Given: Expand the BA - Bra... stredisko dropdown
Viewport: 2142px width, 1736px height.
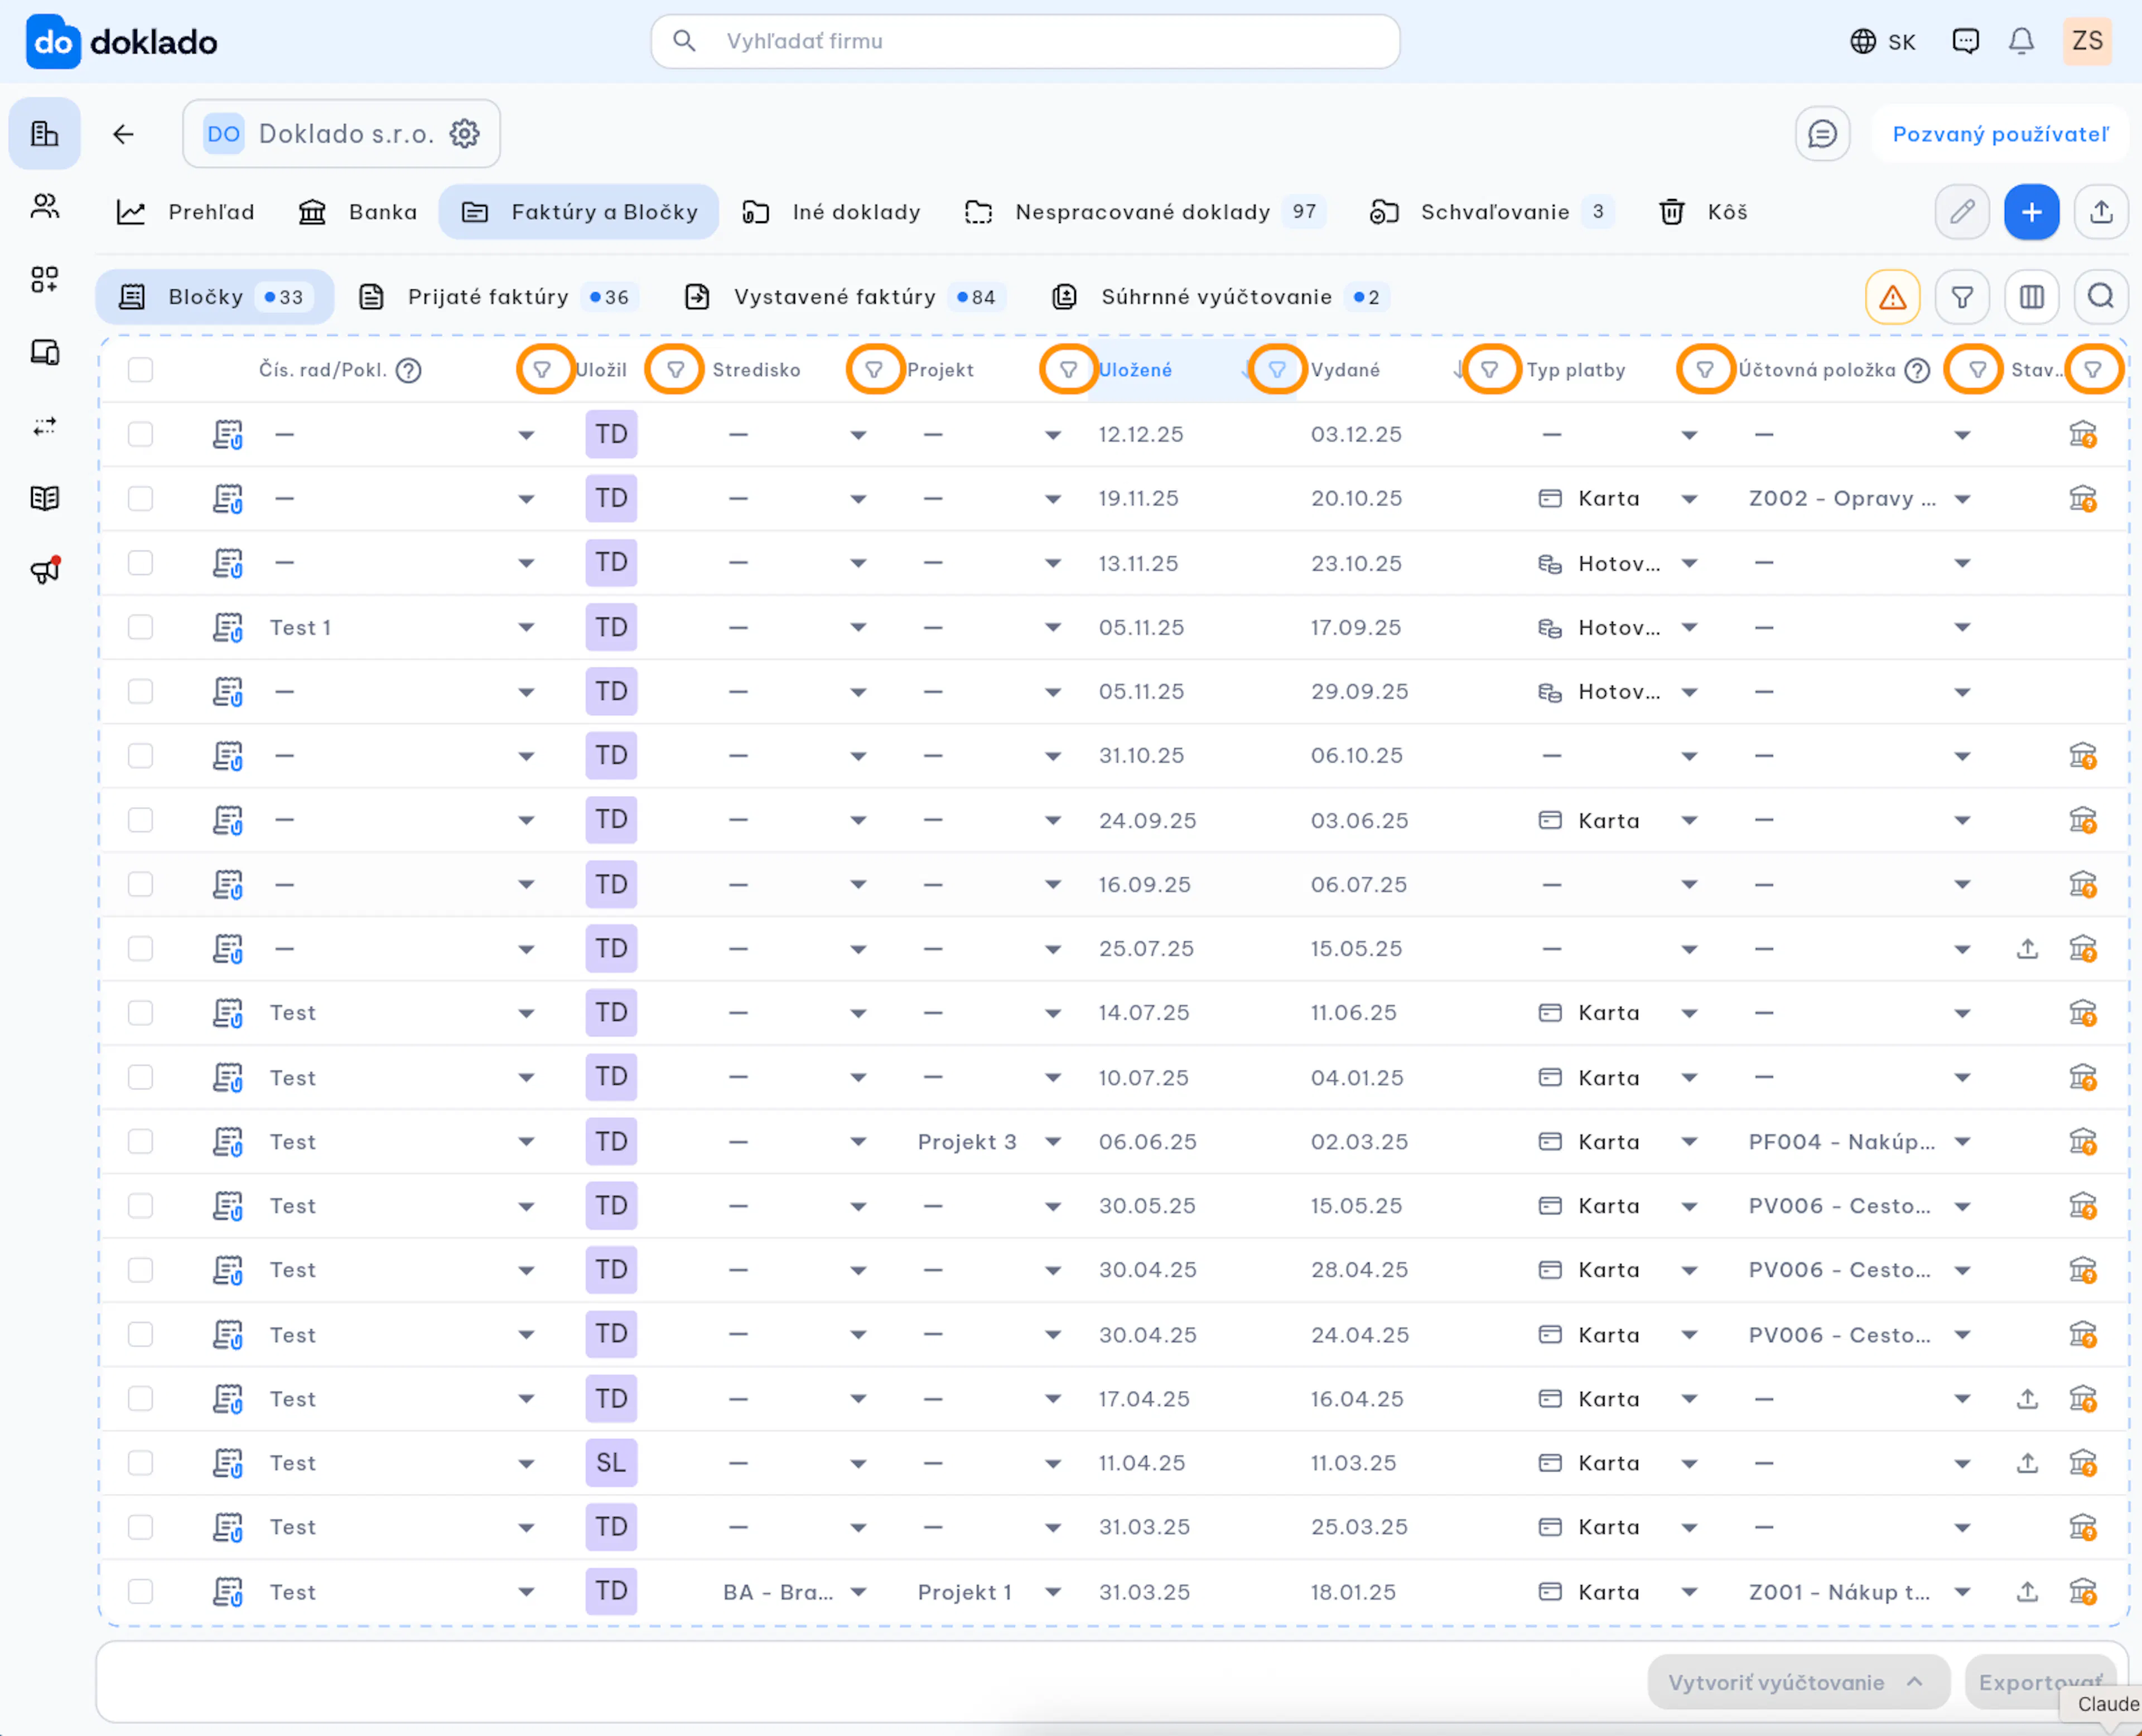Looking at the screenshot, I should [x=858, y=1592].
